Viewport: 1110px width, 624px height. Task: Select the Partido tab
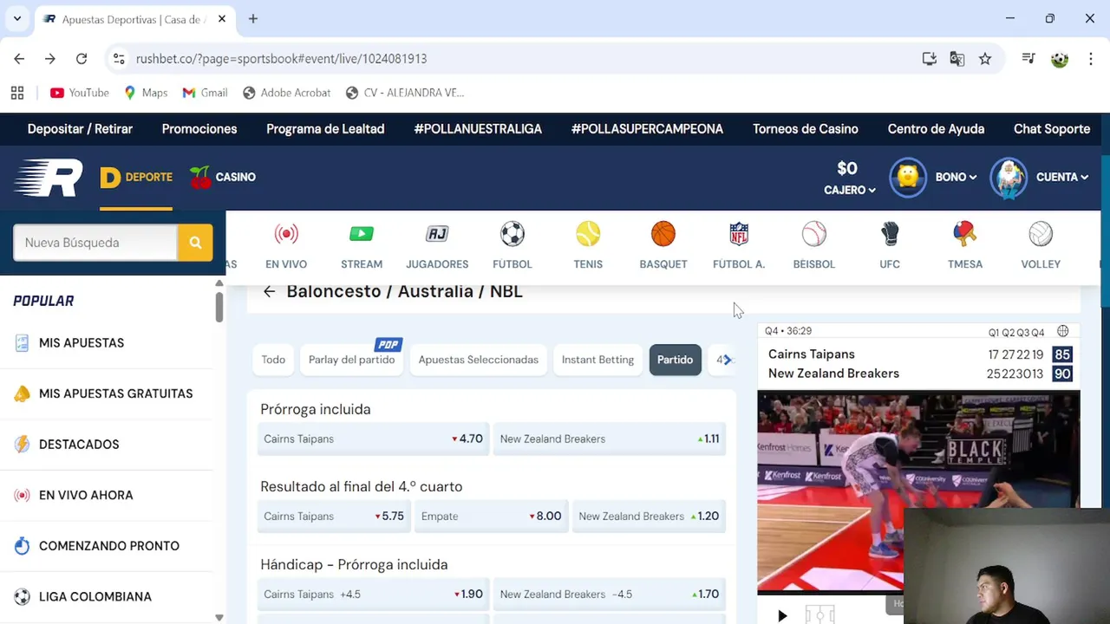click(675, 360)
